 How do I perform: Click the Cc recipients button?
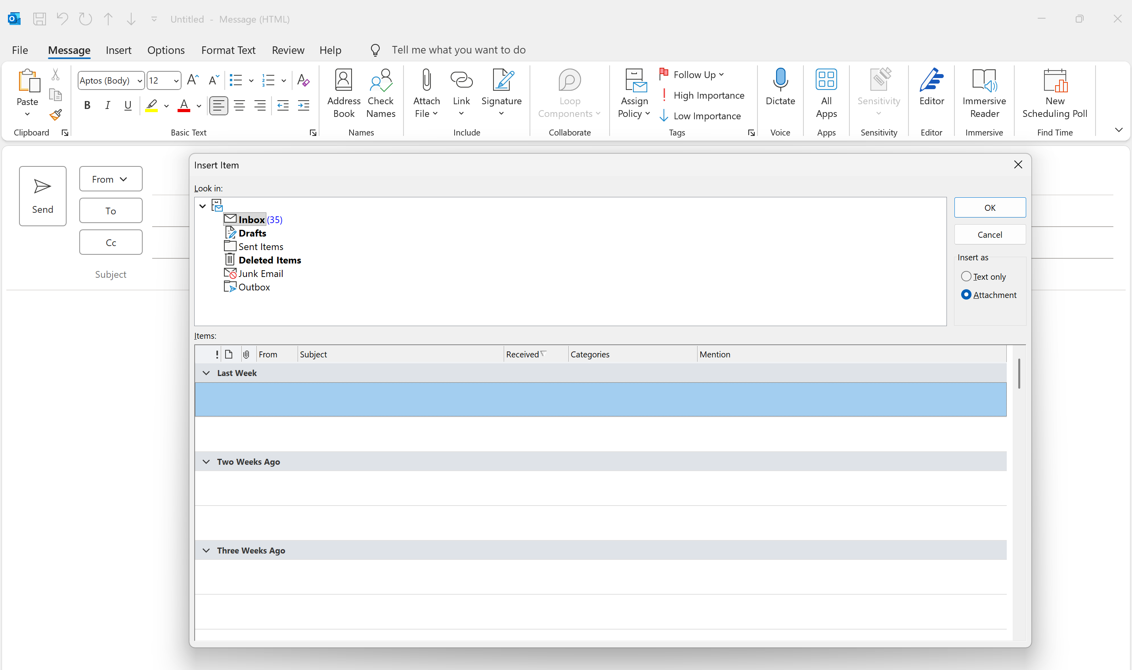pyautogui.click(x=111, y=242)
